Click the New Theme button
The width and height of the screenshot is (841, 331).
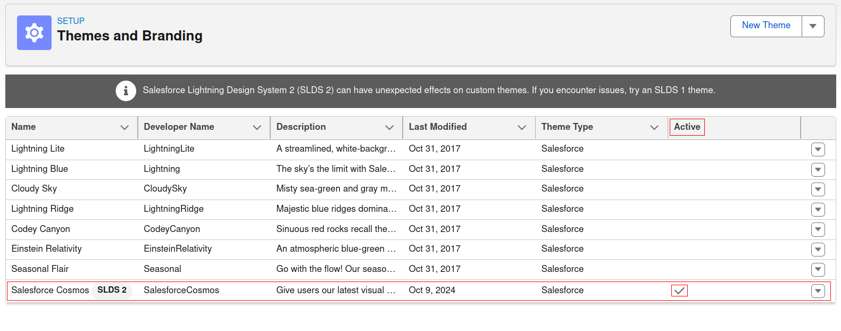[x=766, y=25]
